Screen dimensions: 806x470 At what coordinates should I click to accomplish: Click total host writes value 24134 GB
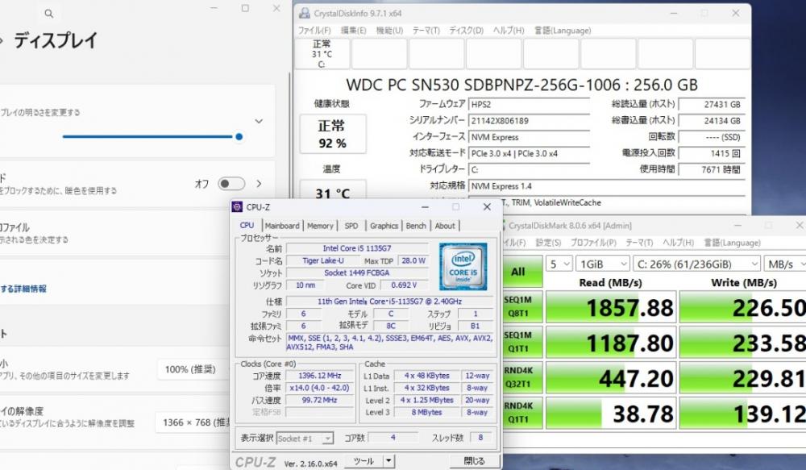pyautogui.click(x=712, y=121)
